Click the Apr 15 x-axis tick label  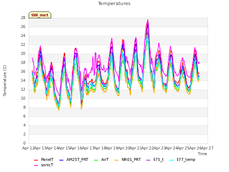(64, 148)
